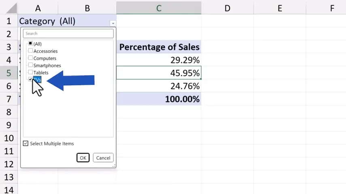Image resolution: width=346 pixels, height=194 pixels.
Task: Disable the Select Multiple Items option
Action: [x=26, y=143]
